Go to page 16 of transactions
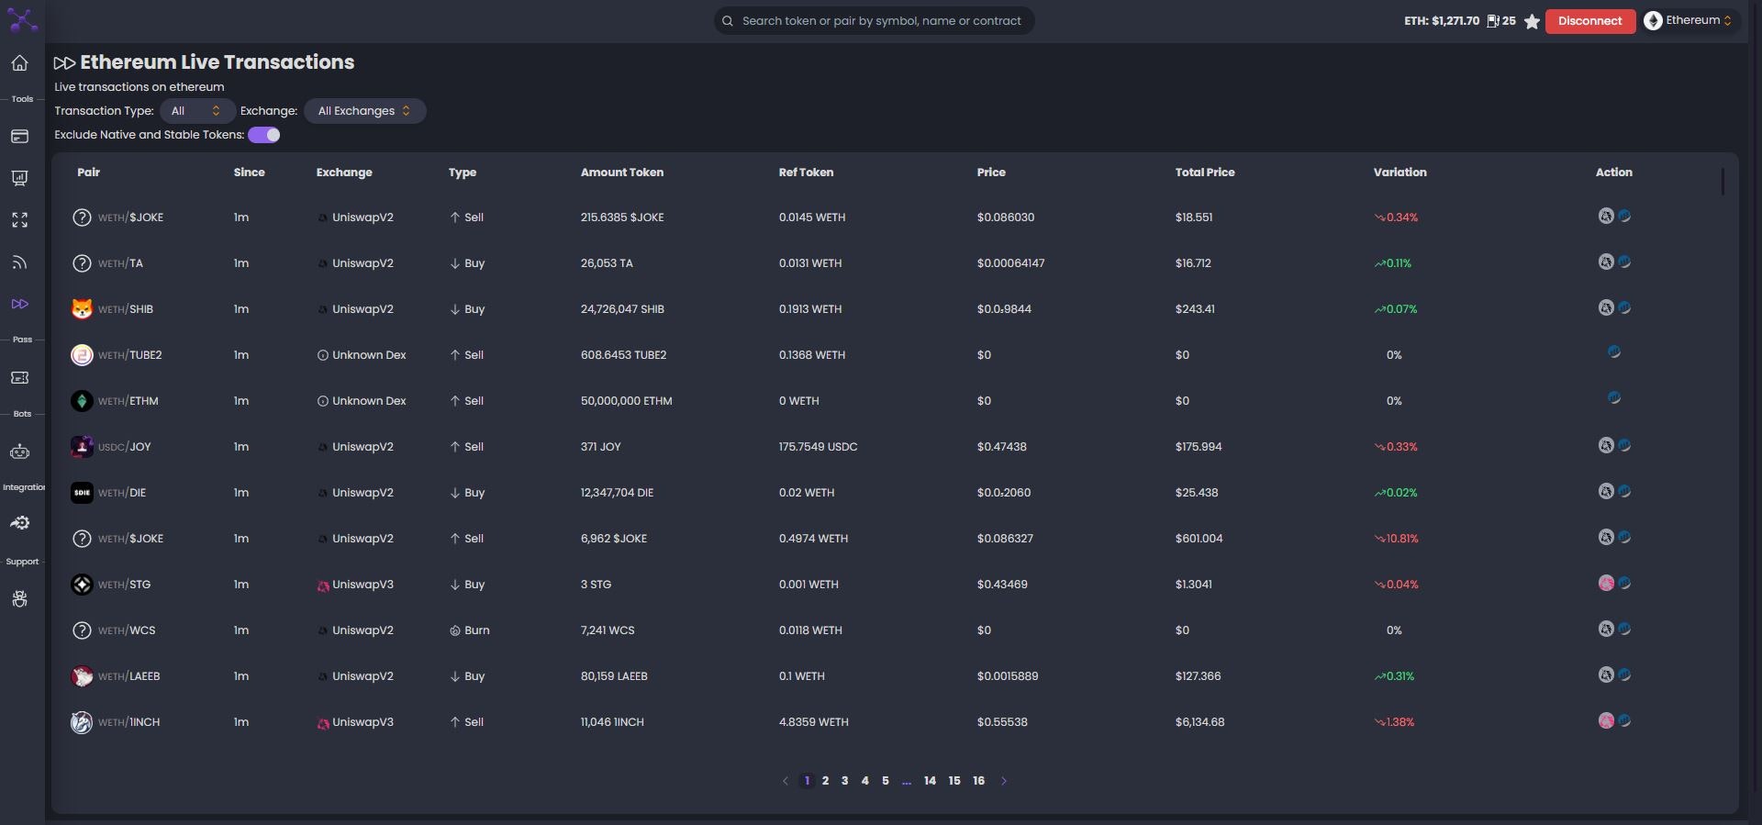Viewport: 1762px width, 825px height. tap(978, 781)
